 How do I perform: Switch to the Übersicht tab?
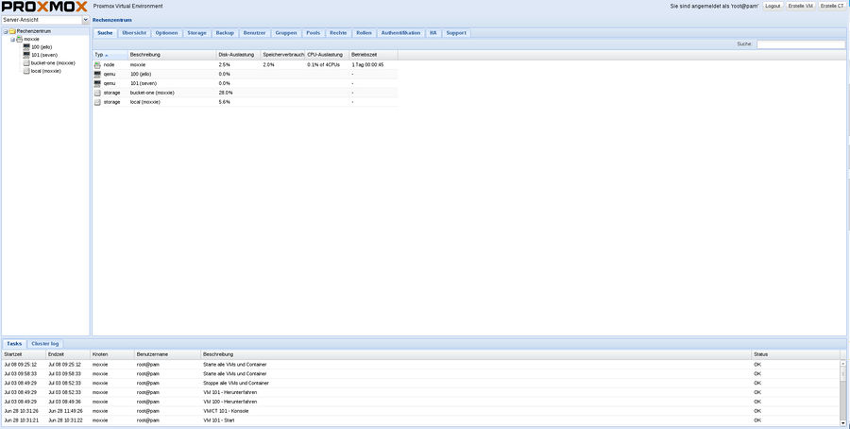point(134,33)
